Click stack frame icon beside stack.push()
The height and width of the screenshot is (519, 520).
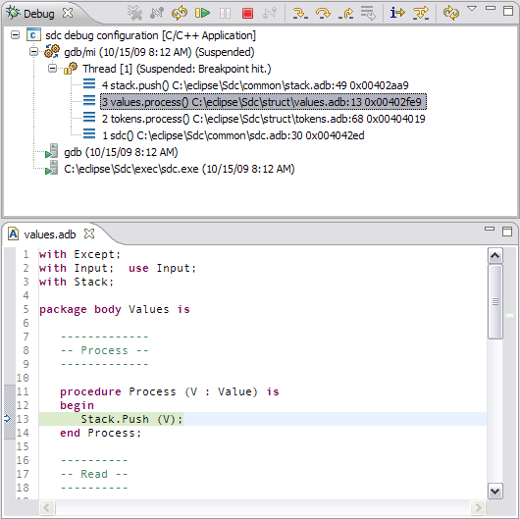[x=89, y=84]
